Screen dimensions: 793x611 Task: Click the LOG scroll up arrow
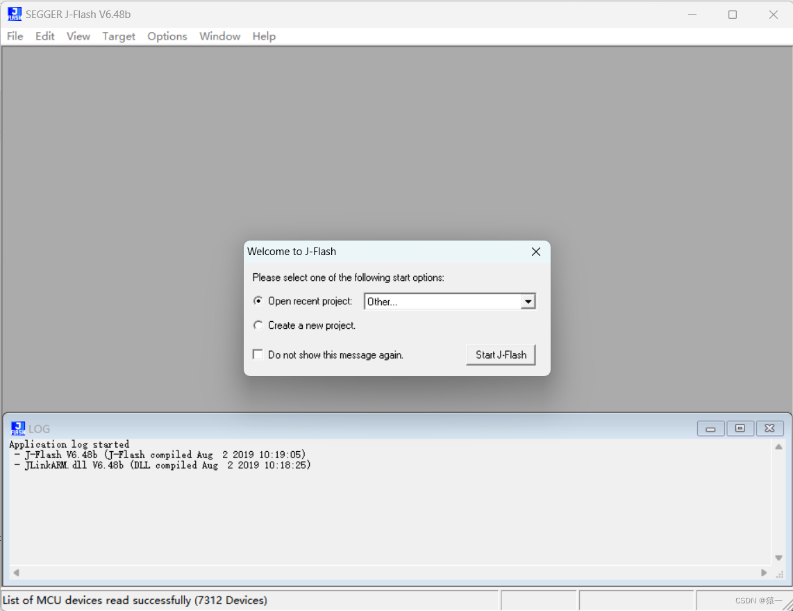tap(779, 446)
